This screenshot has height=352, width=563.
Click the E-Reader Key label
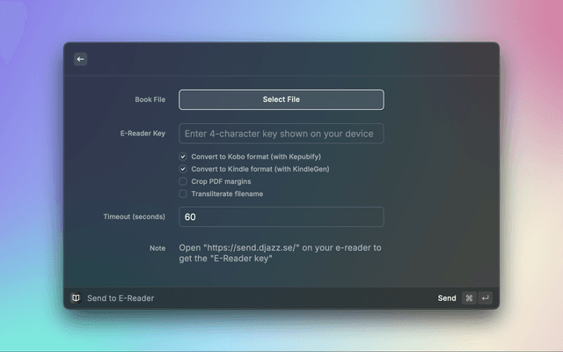click(143, 134)
